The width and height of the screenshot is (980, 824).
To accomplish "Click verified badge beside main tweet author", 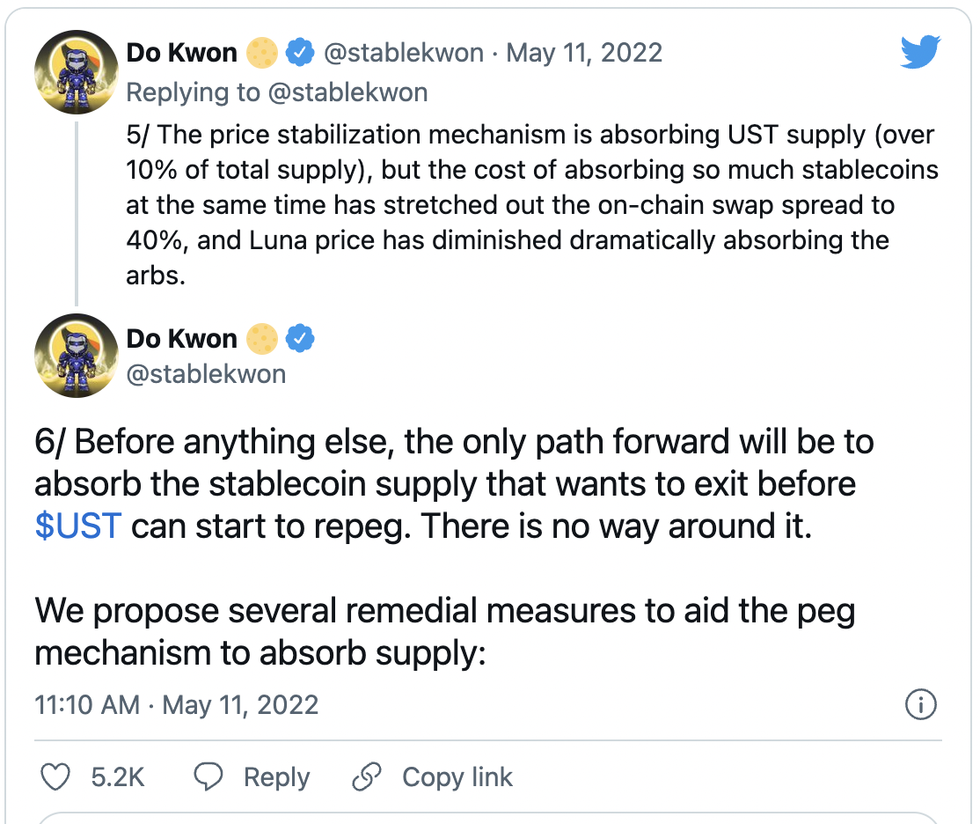I will click(300, 338).
